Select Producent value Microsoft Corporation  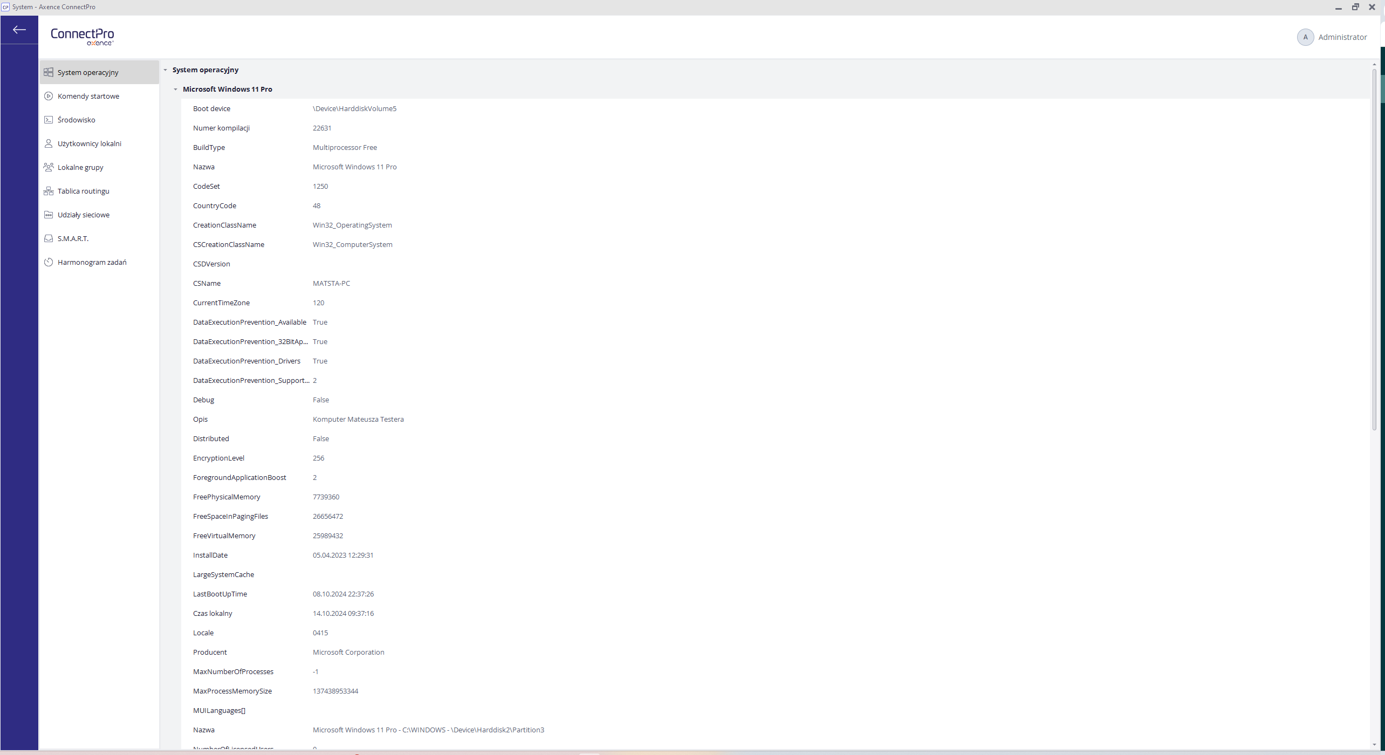pyautogui.click(x=348, y=653)
